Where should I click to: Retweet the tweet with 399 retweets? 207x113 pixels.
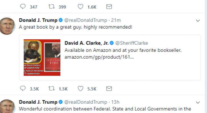click(51, 7)
